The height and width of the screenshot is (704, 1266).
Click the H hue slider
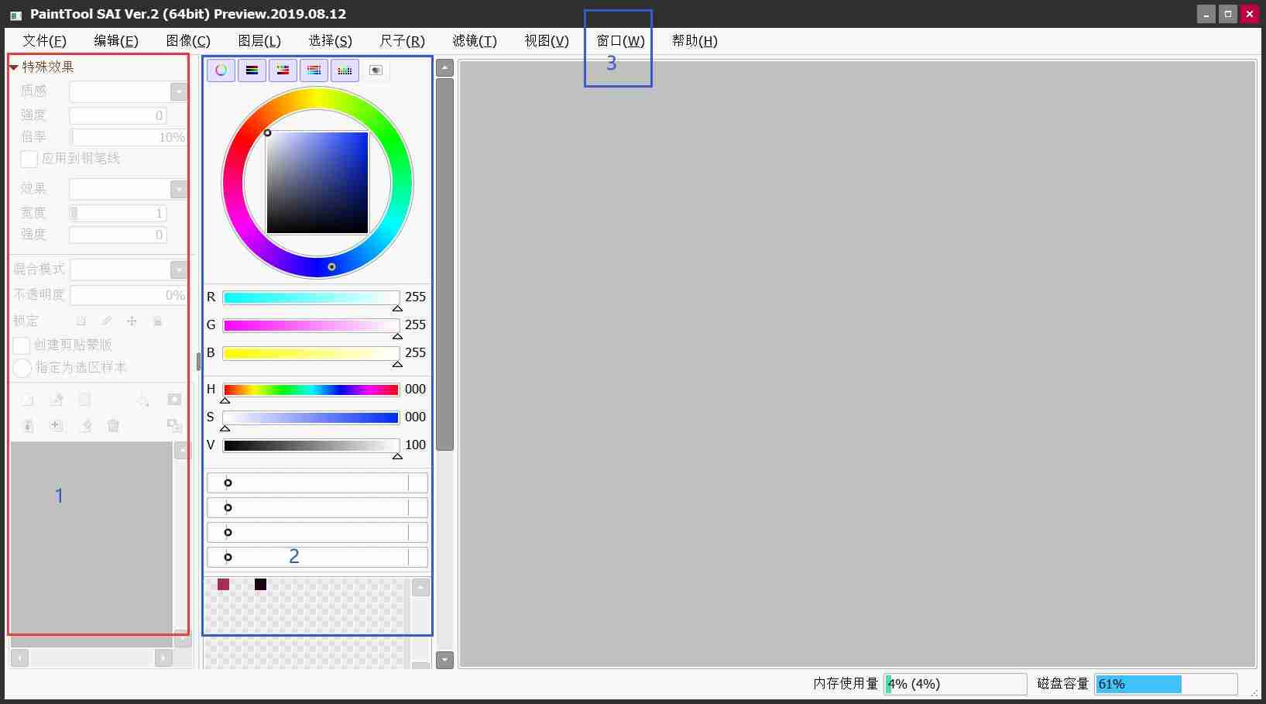click(x=311, y=390)
